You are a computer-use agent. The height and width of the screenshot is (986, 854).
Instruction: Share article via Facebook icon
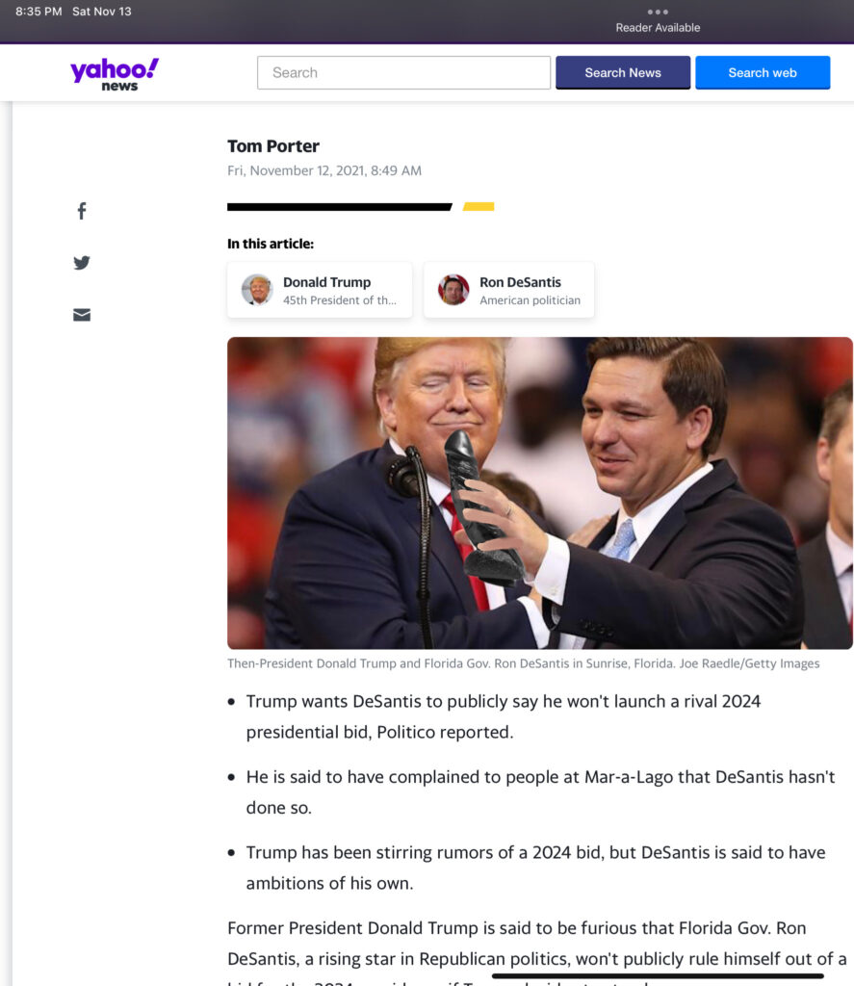point(82,211)
